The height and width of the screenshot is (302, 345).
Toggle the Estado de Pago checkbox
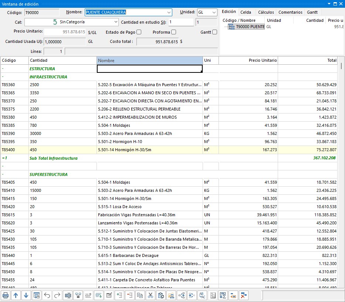139,32
